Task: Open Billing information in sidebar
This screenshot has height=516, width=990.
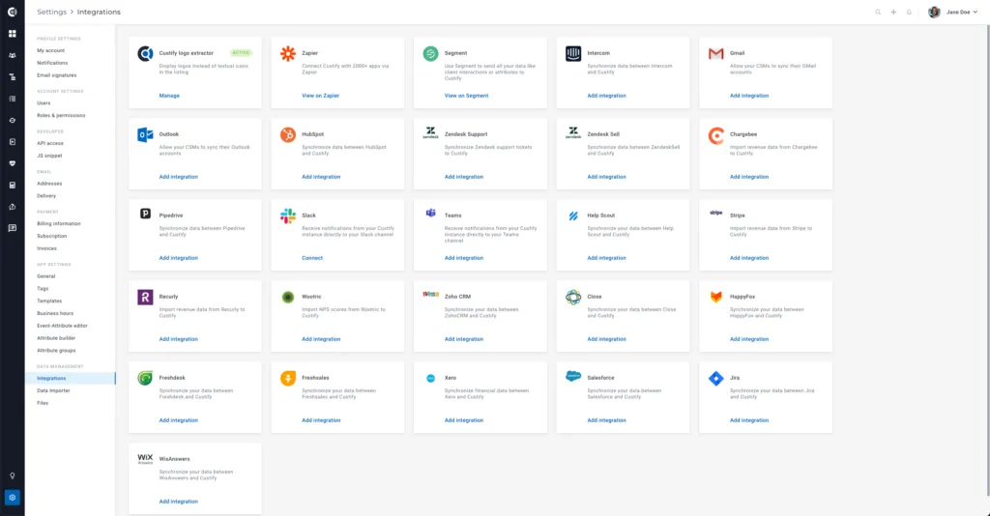Action: coord(59,223)
